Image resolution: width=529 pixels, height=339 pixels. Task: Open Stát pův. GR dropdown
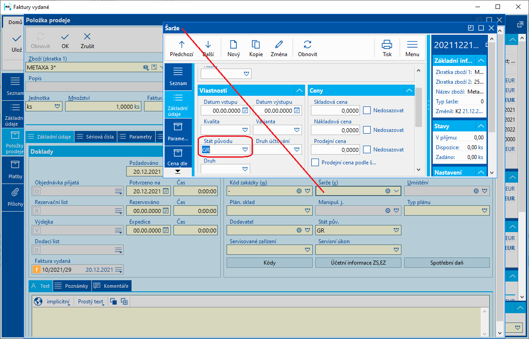(x=397, y=230)
